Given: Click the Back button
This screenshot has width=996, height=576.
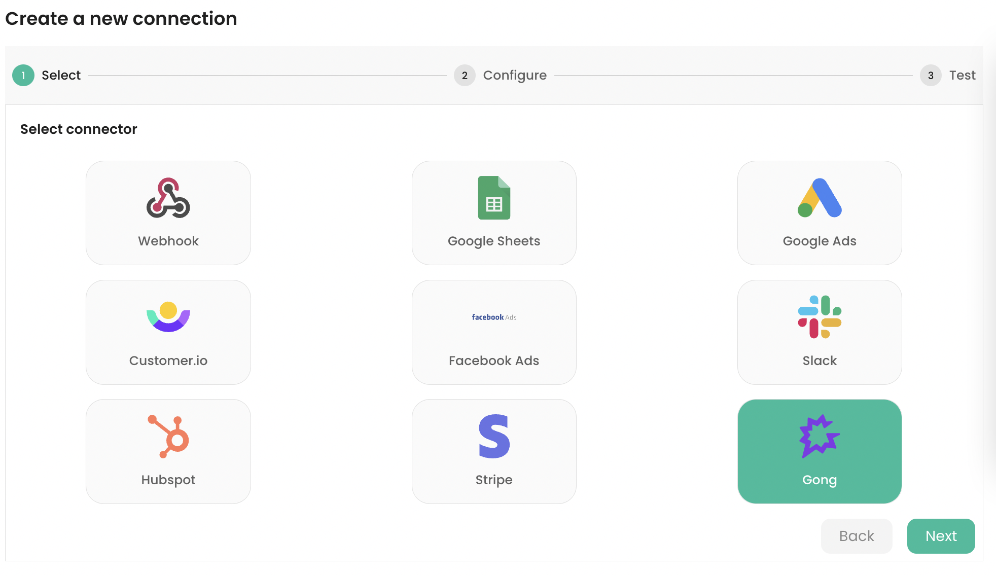Looking at the screenshot, I should [x=856, y=536].
